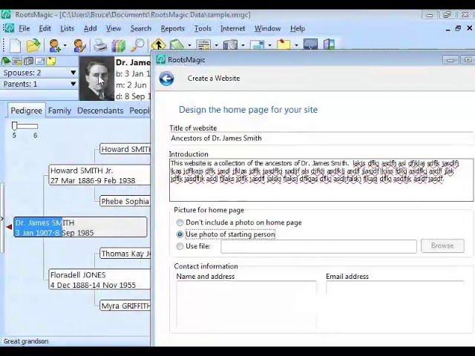
Task: Click the New file toolbar icon
Action: click(x=15, y=45)
